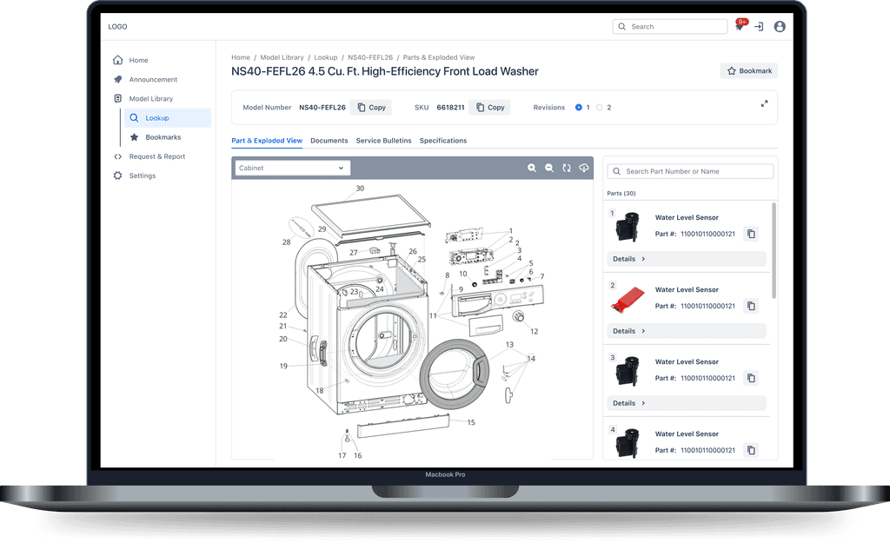
Task: Copy the SKU 6618211
Action: coord(490,107)
